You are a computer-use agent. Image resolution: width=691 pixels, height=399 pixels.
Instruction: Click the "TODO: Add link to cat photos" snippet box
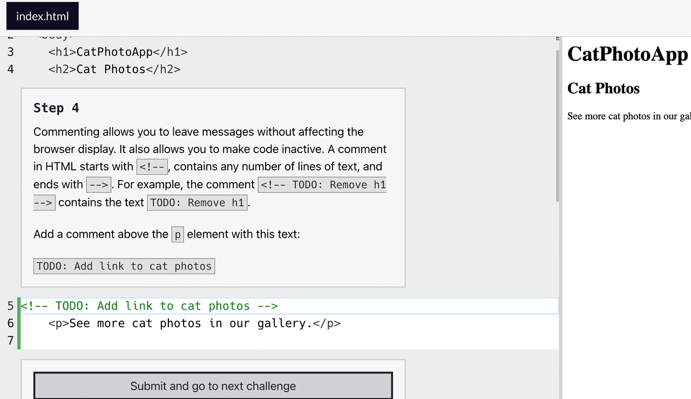click(x=124, y=266)
